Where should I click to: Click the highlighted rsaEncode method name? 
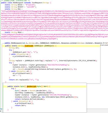coord(29,46)
